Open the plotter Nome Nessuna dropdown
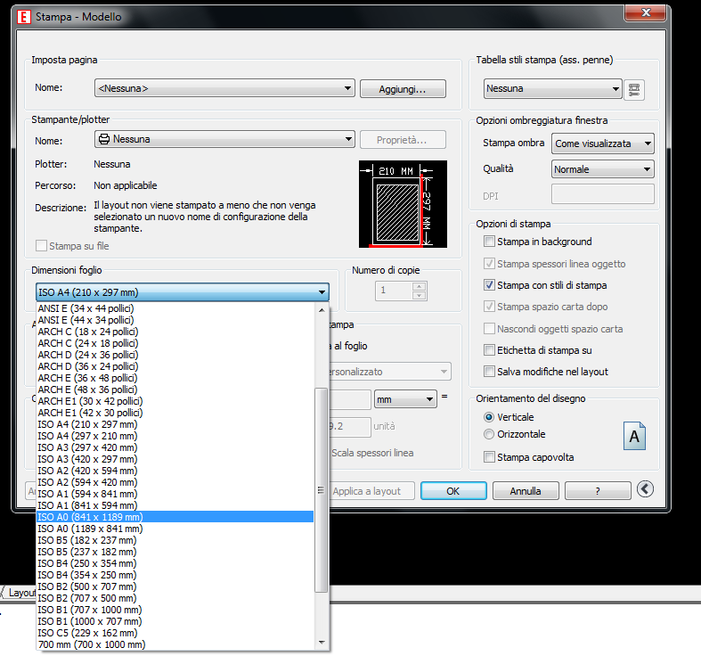Viewport: 701px width, 656px height. tap(224, 140)
